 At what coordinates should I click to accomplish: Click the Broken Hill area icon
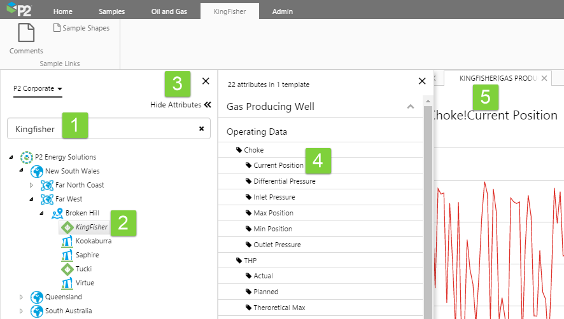pos(57,213)
